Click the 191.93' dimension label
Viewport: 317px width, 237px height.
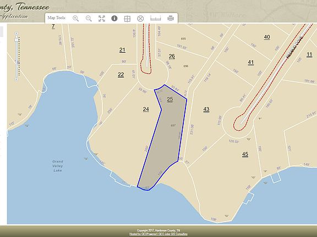[182, 47]
